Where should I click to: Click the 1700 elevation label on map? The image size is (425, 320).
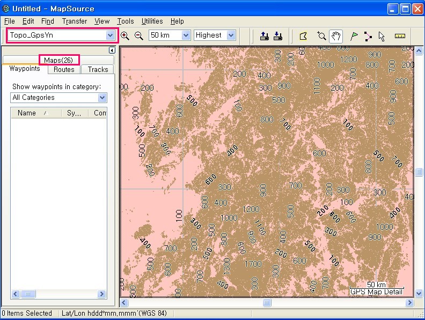click(x=253, y=264)
